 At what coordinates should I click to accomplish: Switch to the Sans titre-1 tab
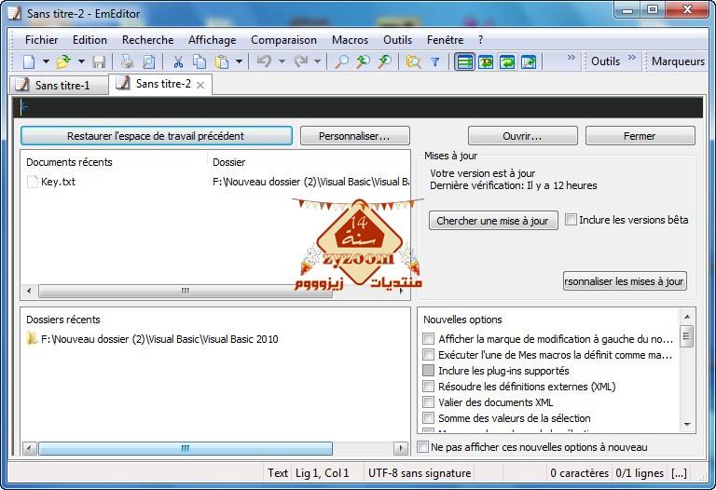[x=59, y=86]
